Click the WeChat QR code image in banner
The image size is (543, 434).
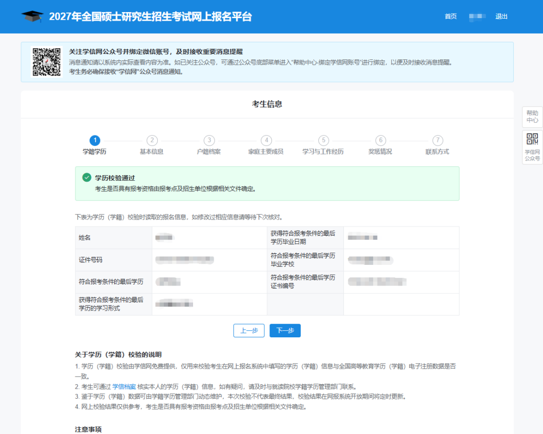point(47,62)
